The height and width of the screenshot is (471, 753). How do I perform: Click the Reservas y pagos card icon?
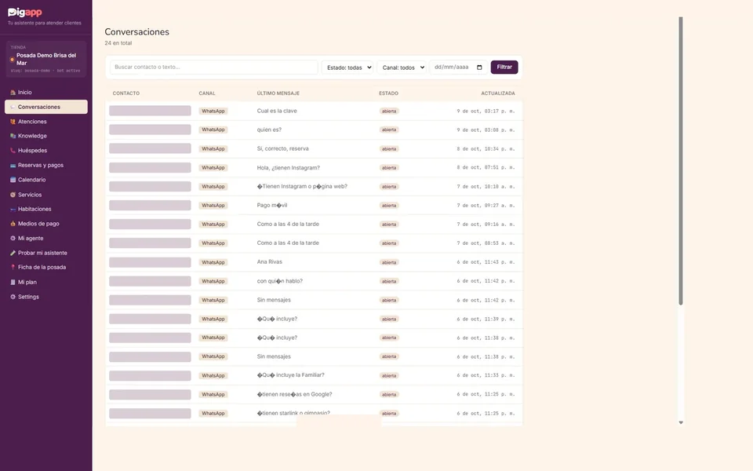tap(13, 166)
